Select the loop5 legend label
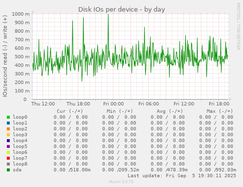The height and width of the screenshot is (187, 243). [x=20, y=146]
